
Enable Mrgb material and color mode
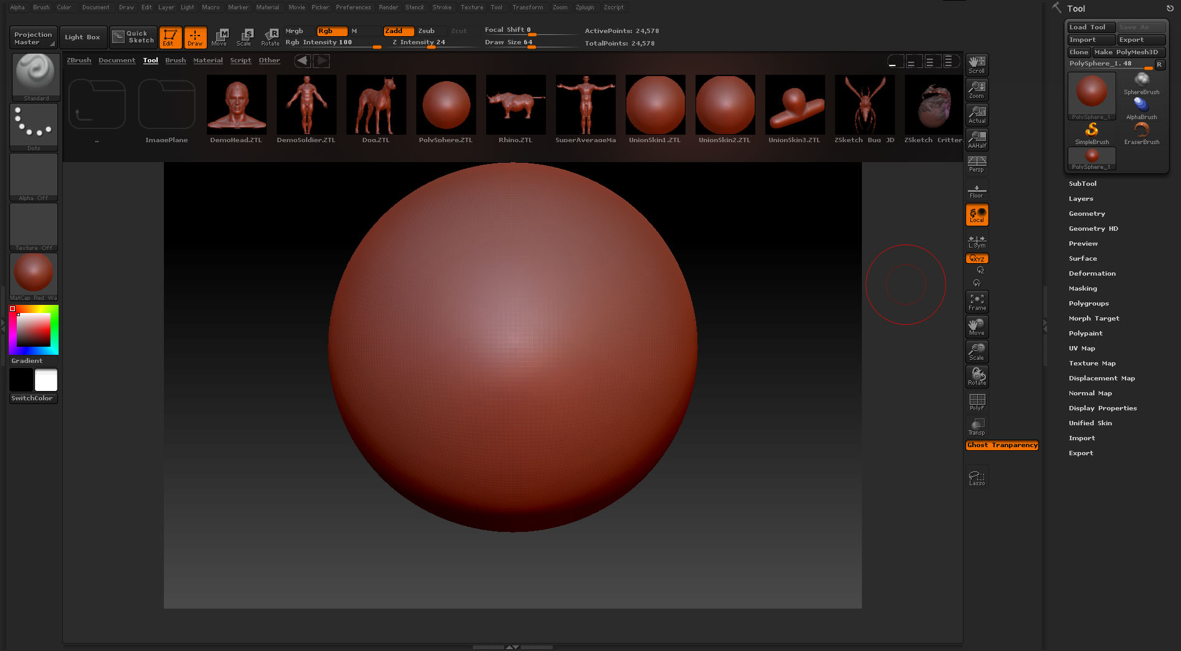[x=294, y=31]
